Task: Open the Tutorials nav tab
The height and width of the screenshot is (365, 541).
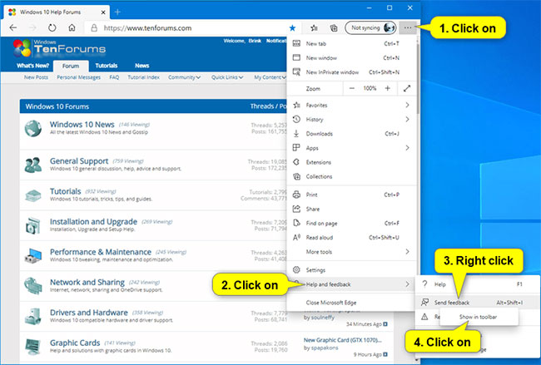Action: click(107, 66)
